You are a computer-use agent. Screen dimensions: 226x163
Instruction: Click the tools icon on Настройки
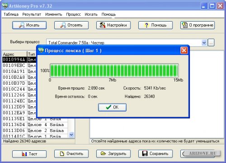103,25
